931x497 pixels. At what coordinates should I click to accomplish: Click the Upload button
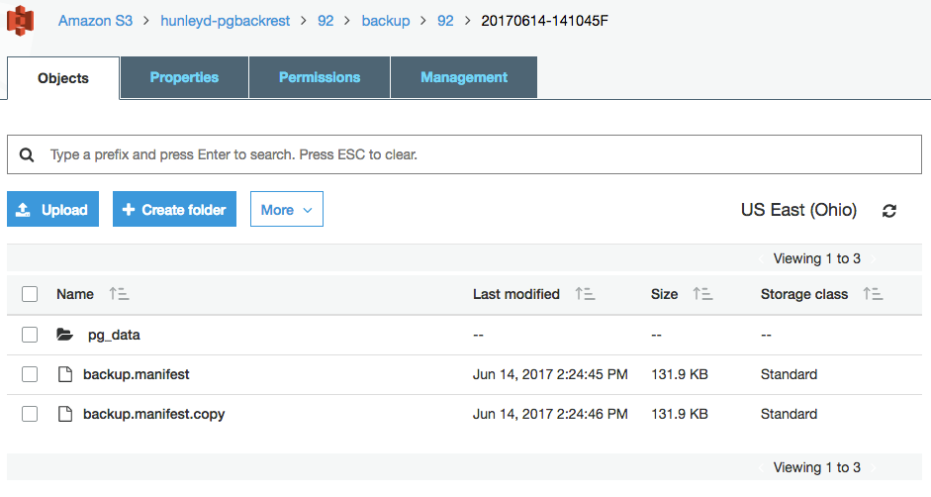[x=52, y=209]
